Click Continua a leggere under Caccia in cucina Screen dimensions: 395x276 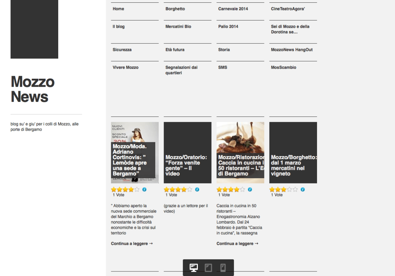coord(237,244)
